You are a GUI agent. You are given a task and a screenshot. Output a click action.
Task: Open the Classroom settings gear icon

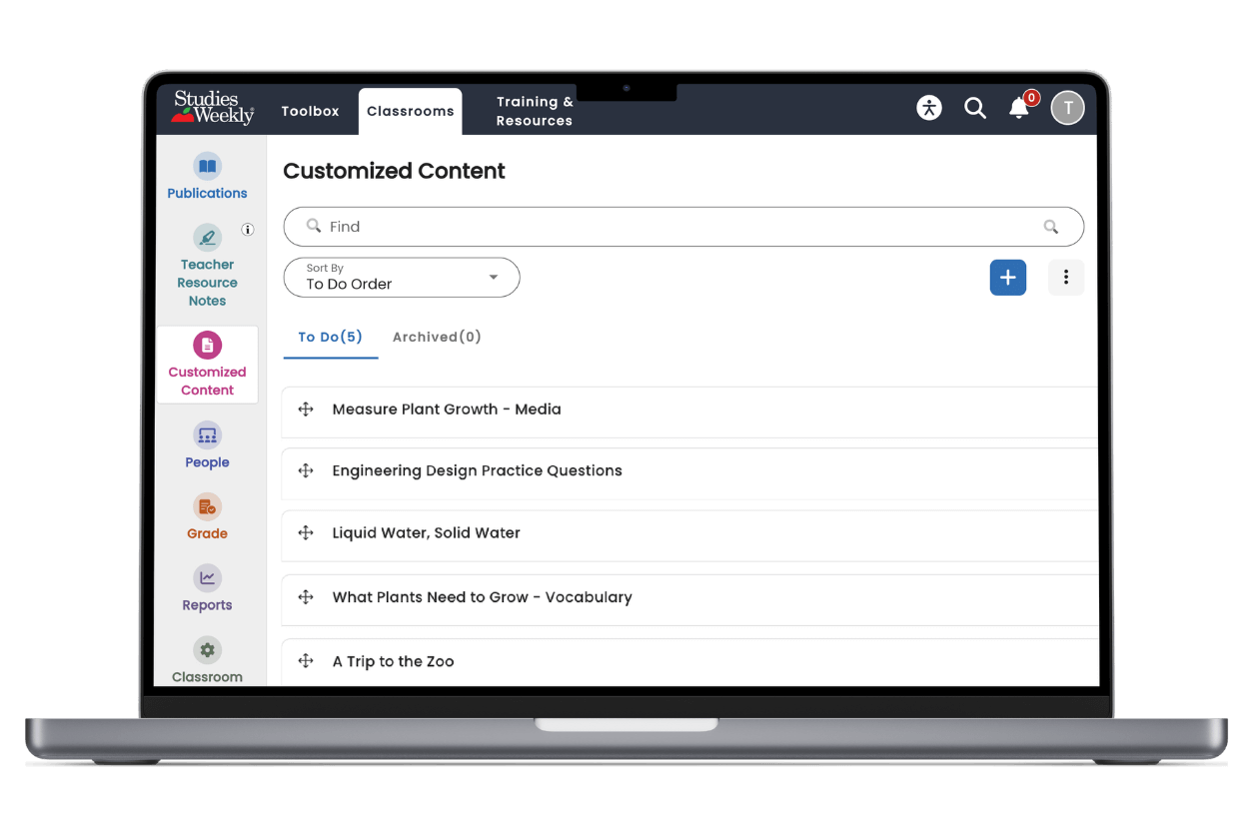point(207,651)
